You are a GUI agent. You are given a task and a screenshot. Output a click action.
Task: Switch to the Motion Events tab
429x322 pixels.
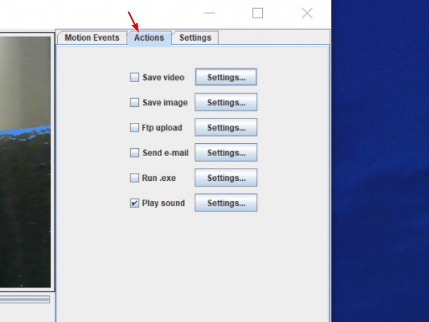[x=91, y=38]
